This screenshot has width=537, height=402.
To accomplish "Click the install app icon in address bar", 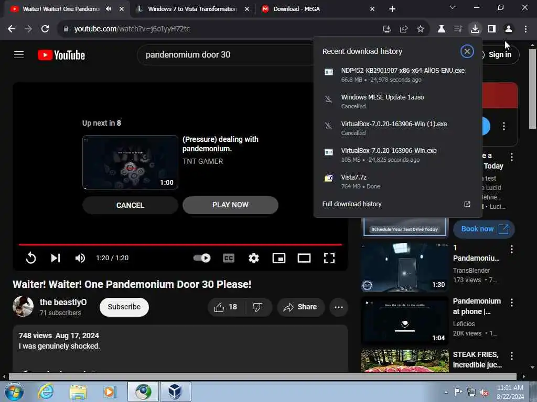I will tap(387, 29).
